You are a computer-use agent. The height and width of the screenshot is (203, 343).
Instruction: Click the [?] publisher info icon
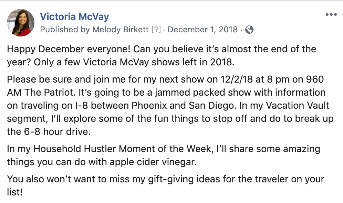[x=156, y=30]
